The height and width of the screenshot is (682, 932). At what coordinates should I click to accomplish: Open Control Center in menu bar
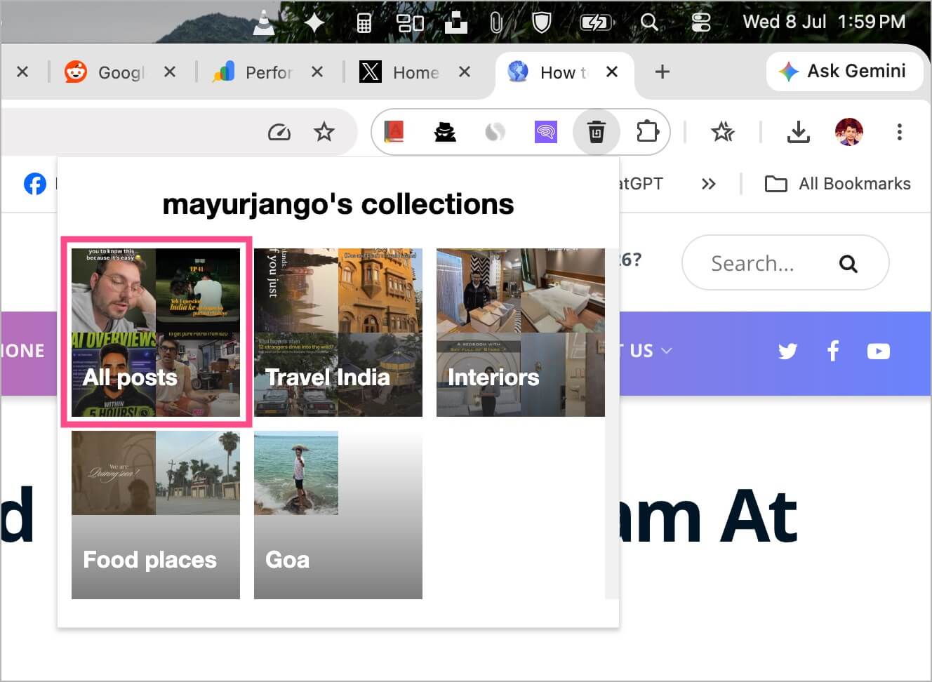coord(700,23)
